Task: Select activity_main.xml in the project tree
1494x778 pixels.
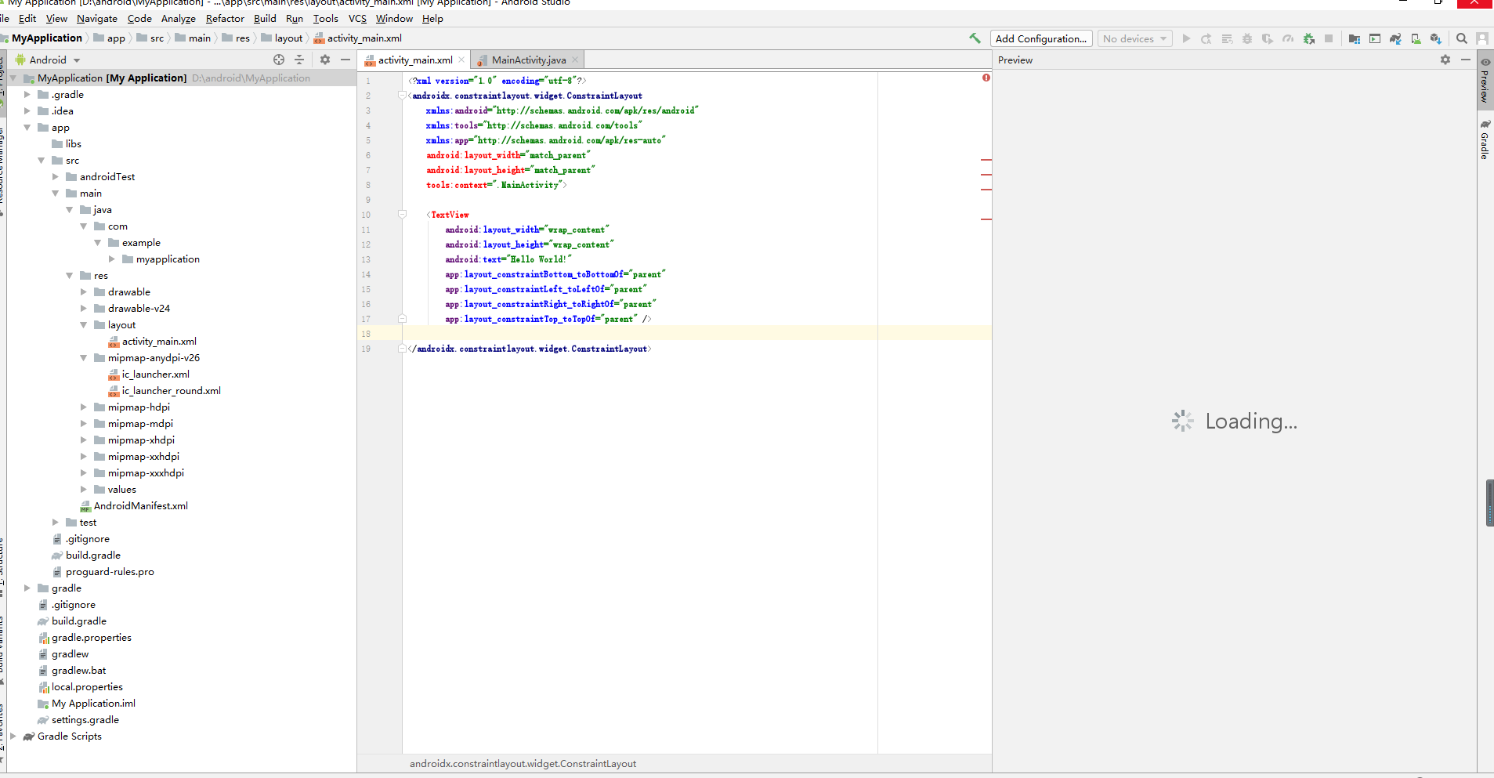Action: tap(159, 341)
